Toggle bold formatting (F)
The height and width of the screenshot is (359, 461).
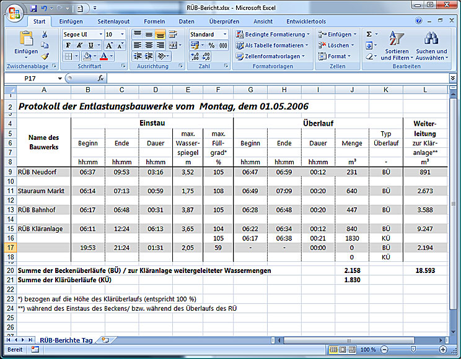coord(68,45)
